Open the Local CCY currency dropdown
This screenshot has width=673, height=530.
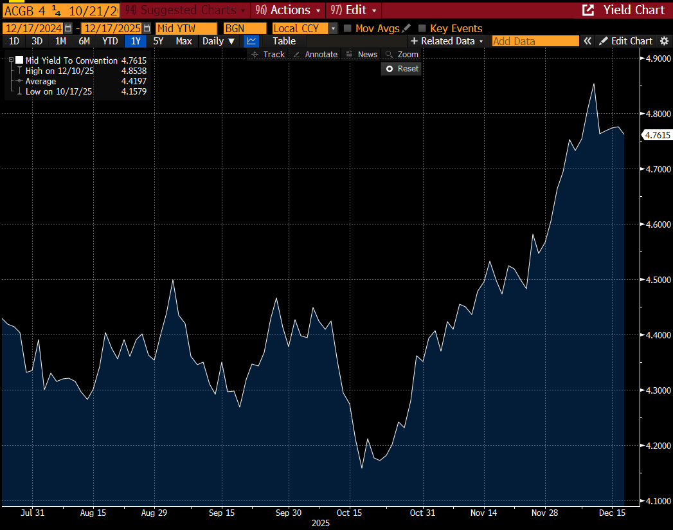tap(332, 28)
